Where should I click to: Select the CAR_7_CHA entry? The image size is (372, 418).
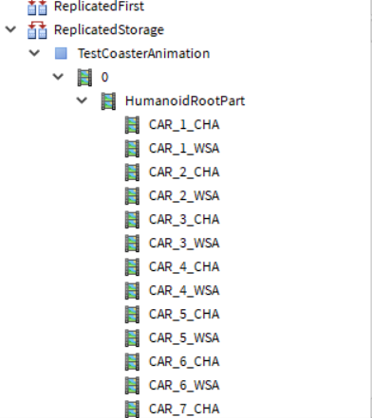click(x=184, y=409)
